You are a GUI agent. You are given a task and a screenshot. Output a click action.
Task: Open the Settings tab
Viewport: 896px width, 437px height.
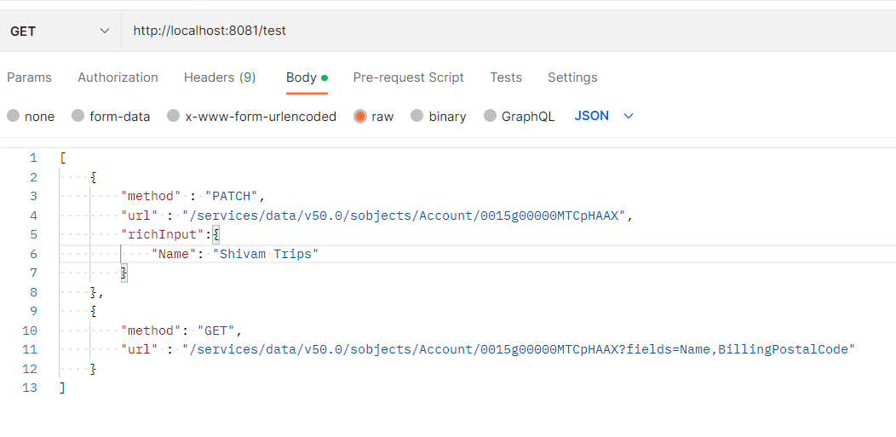(x=572, y=78)
